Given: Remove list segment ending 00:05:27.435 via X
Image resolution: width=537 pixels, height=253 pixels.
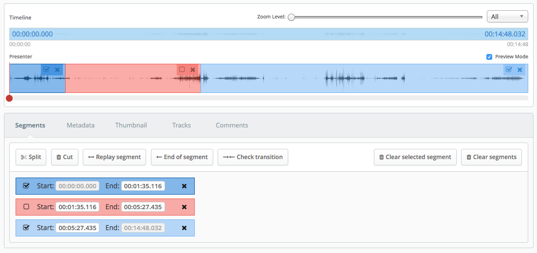Looking at the screenshot, I should [184, 207].
